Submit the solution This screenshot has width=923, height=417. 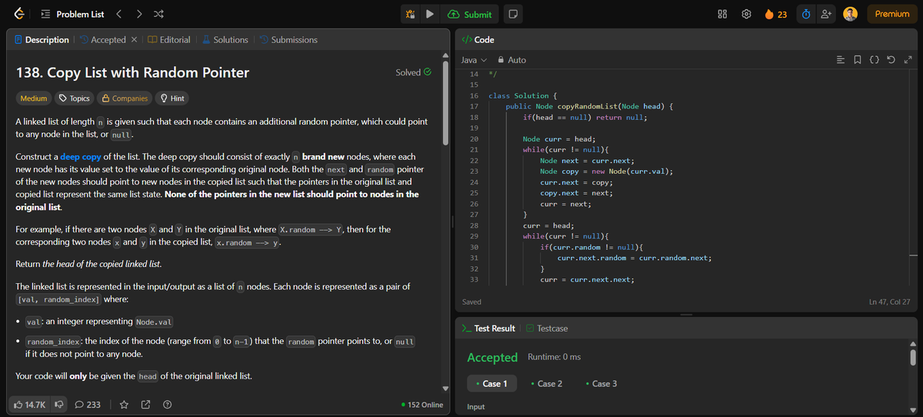tap(469, 14)
